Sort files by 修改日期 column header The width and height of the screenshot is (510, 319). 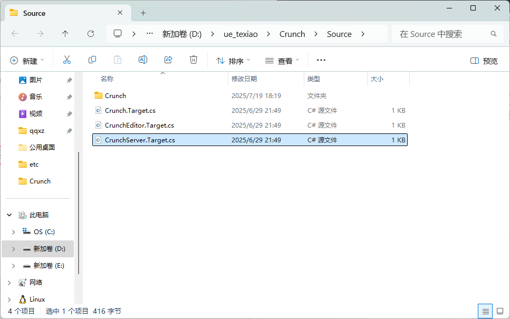[x=244, y=79]
